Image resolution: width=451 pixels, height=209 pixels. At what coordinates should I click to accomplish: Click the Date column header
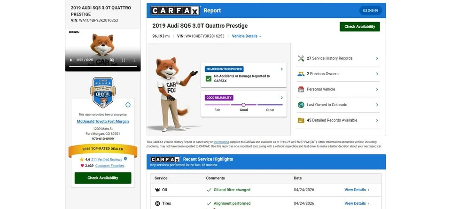[298, 178]
